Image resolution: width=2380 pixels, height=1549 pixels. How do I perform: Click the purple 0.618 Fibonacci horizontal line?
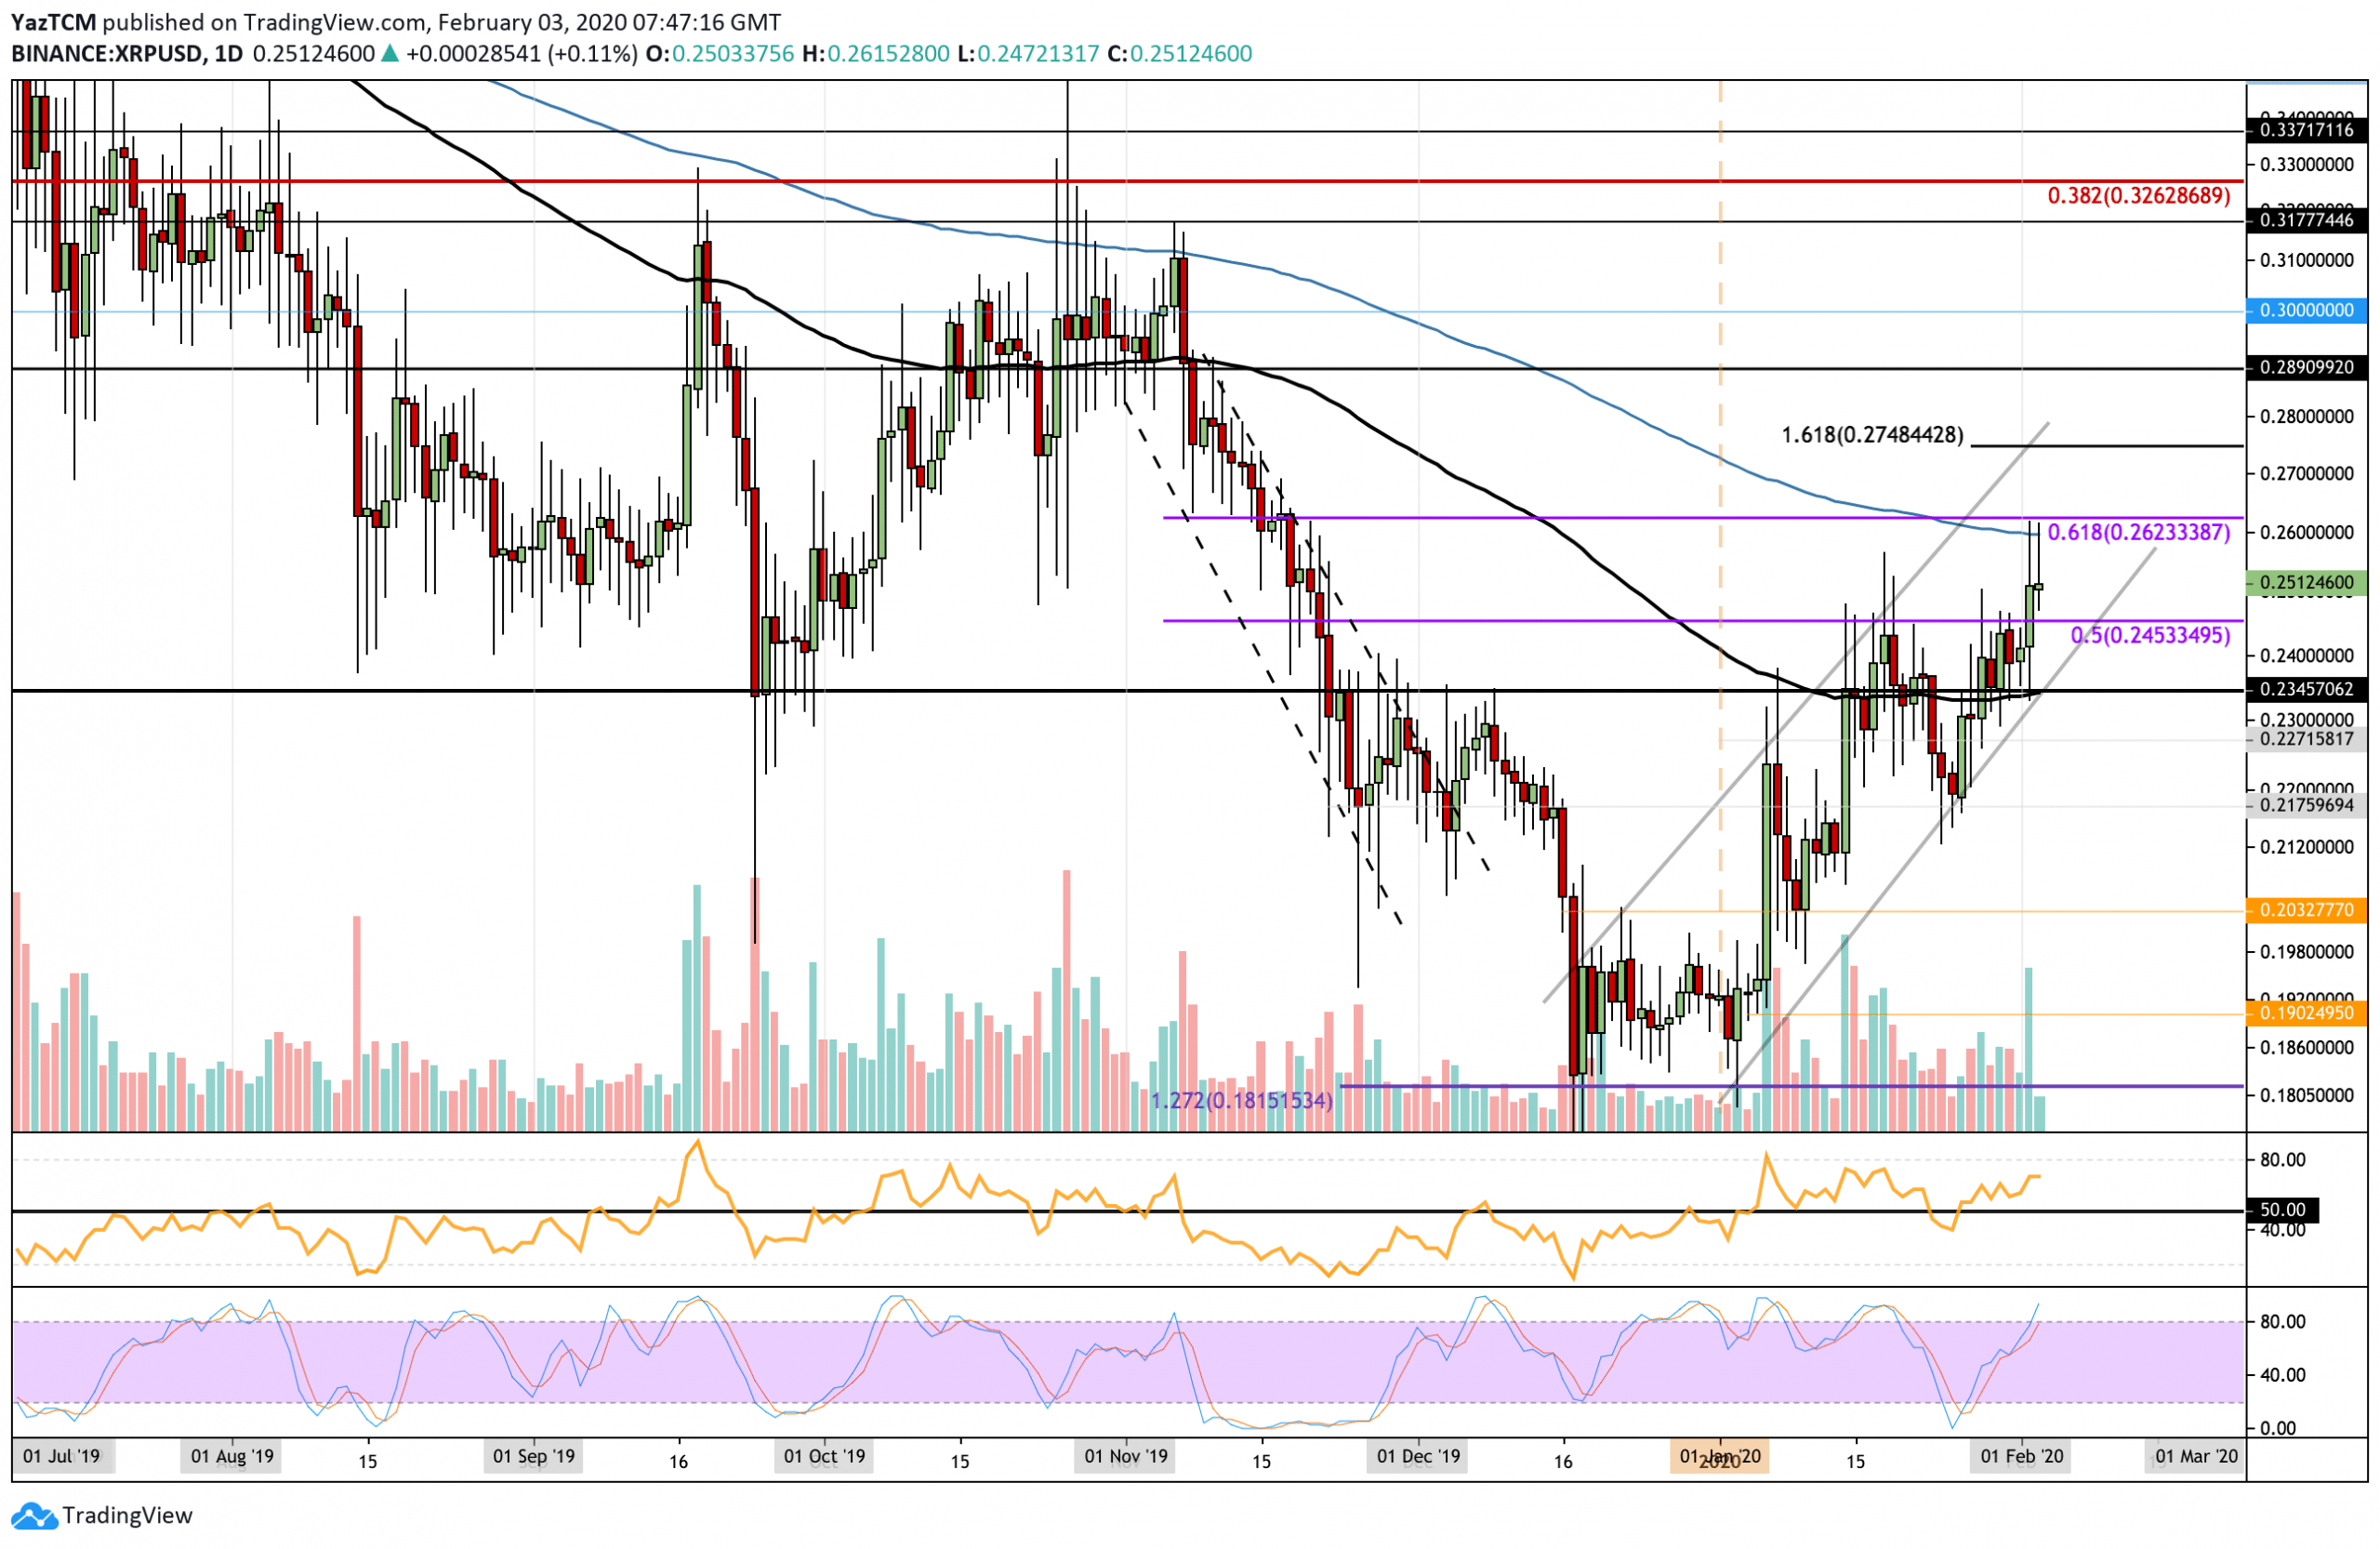coord(1703,518)
